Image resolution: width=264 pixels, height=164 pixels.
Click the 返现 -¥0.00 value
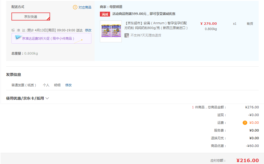point(253,115)
